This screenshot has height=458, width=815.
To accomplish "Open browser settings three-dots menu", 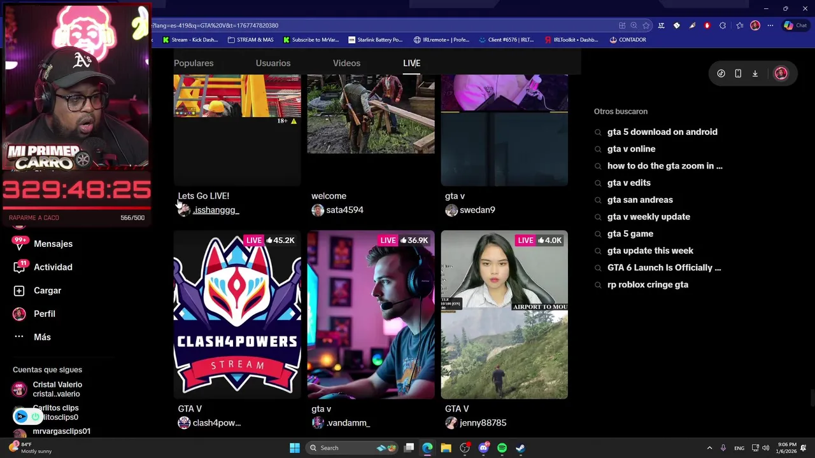I will (x=770, y=25).
